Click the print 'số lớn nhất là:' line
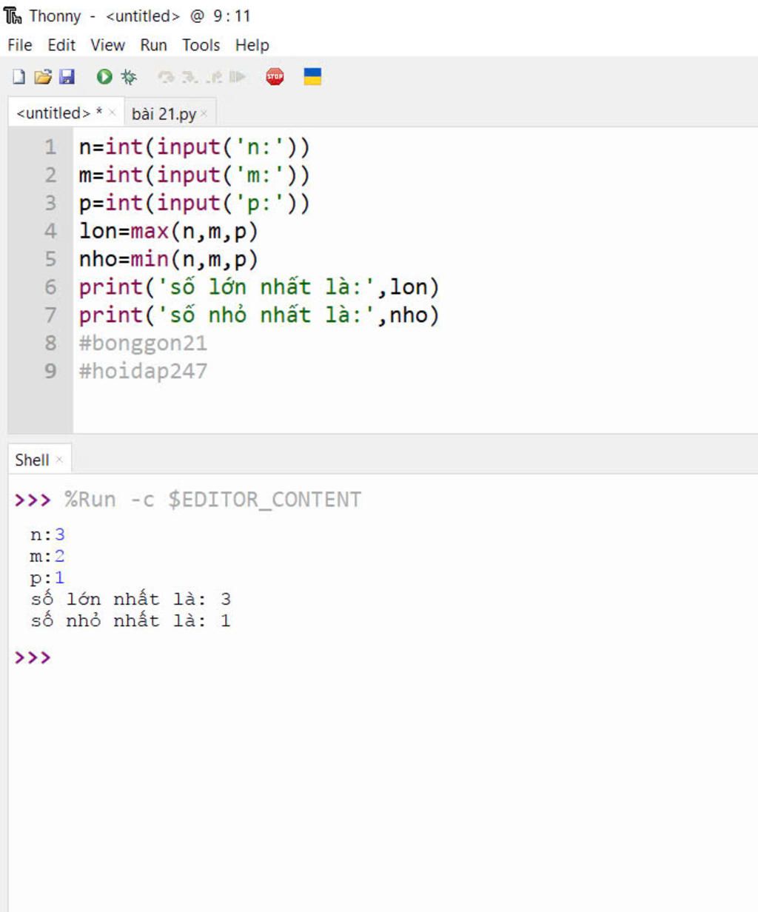Viewport: 758px width, 912px height. (259, 287)
